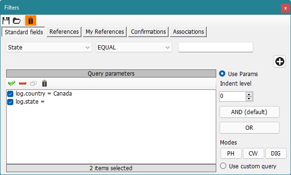Choose the DIG mode button
The image size is (291, 175).
[x=276, y=153]
